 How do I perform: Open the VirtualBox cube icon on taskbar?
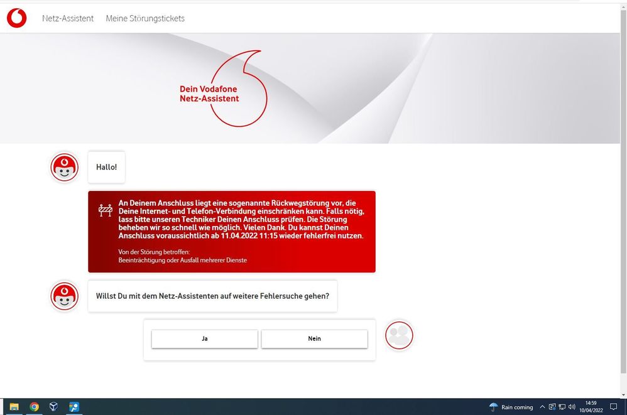click(x=53, y=407)
